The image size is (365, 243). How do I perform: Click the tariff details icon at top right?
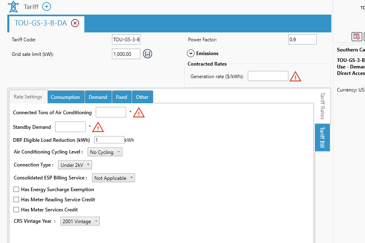[x=356, y=36]
